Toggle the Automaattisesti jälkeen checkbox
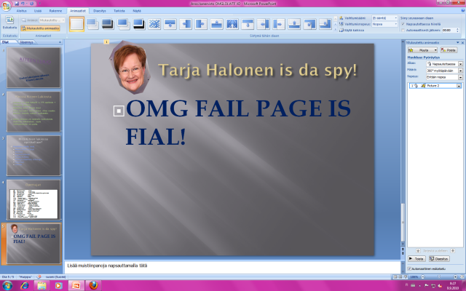The height and width of the screenshot is (291, 466). (x=403, y=30)
